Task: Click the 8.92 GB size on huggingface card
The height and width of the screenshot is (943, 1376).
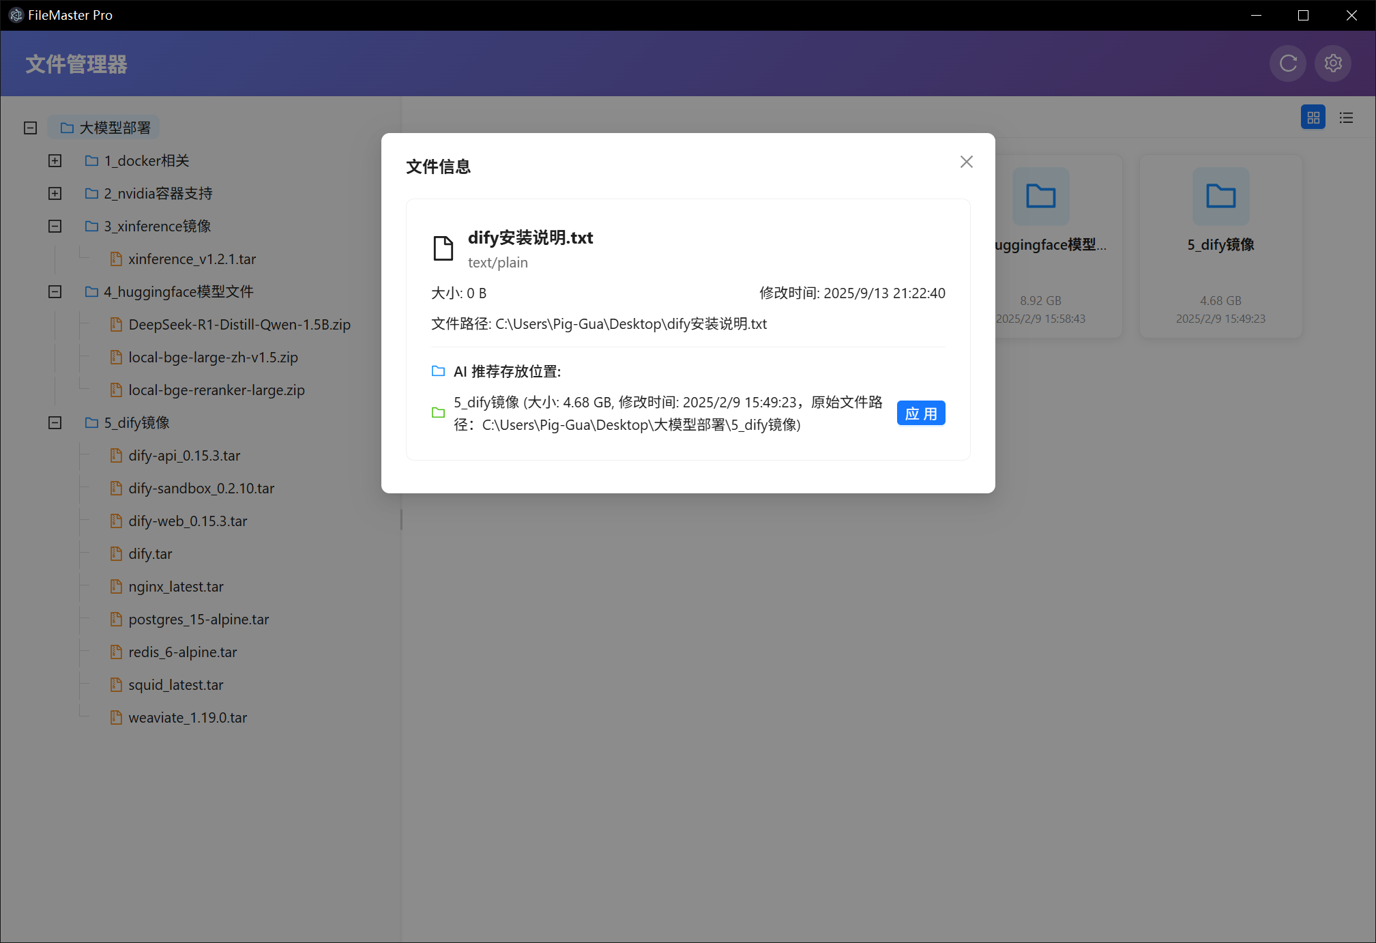Action: [1040, 301]
